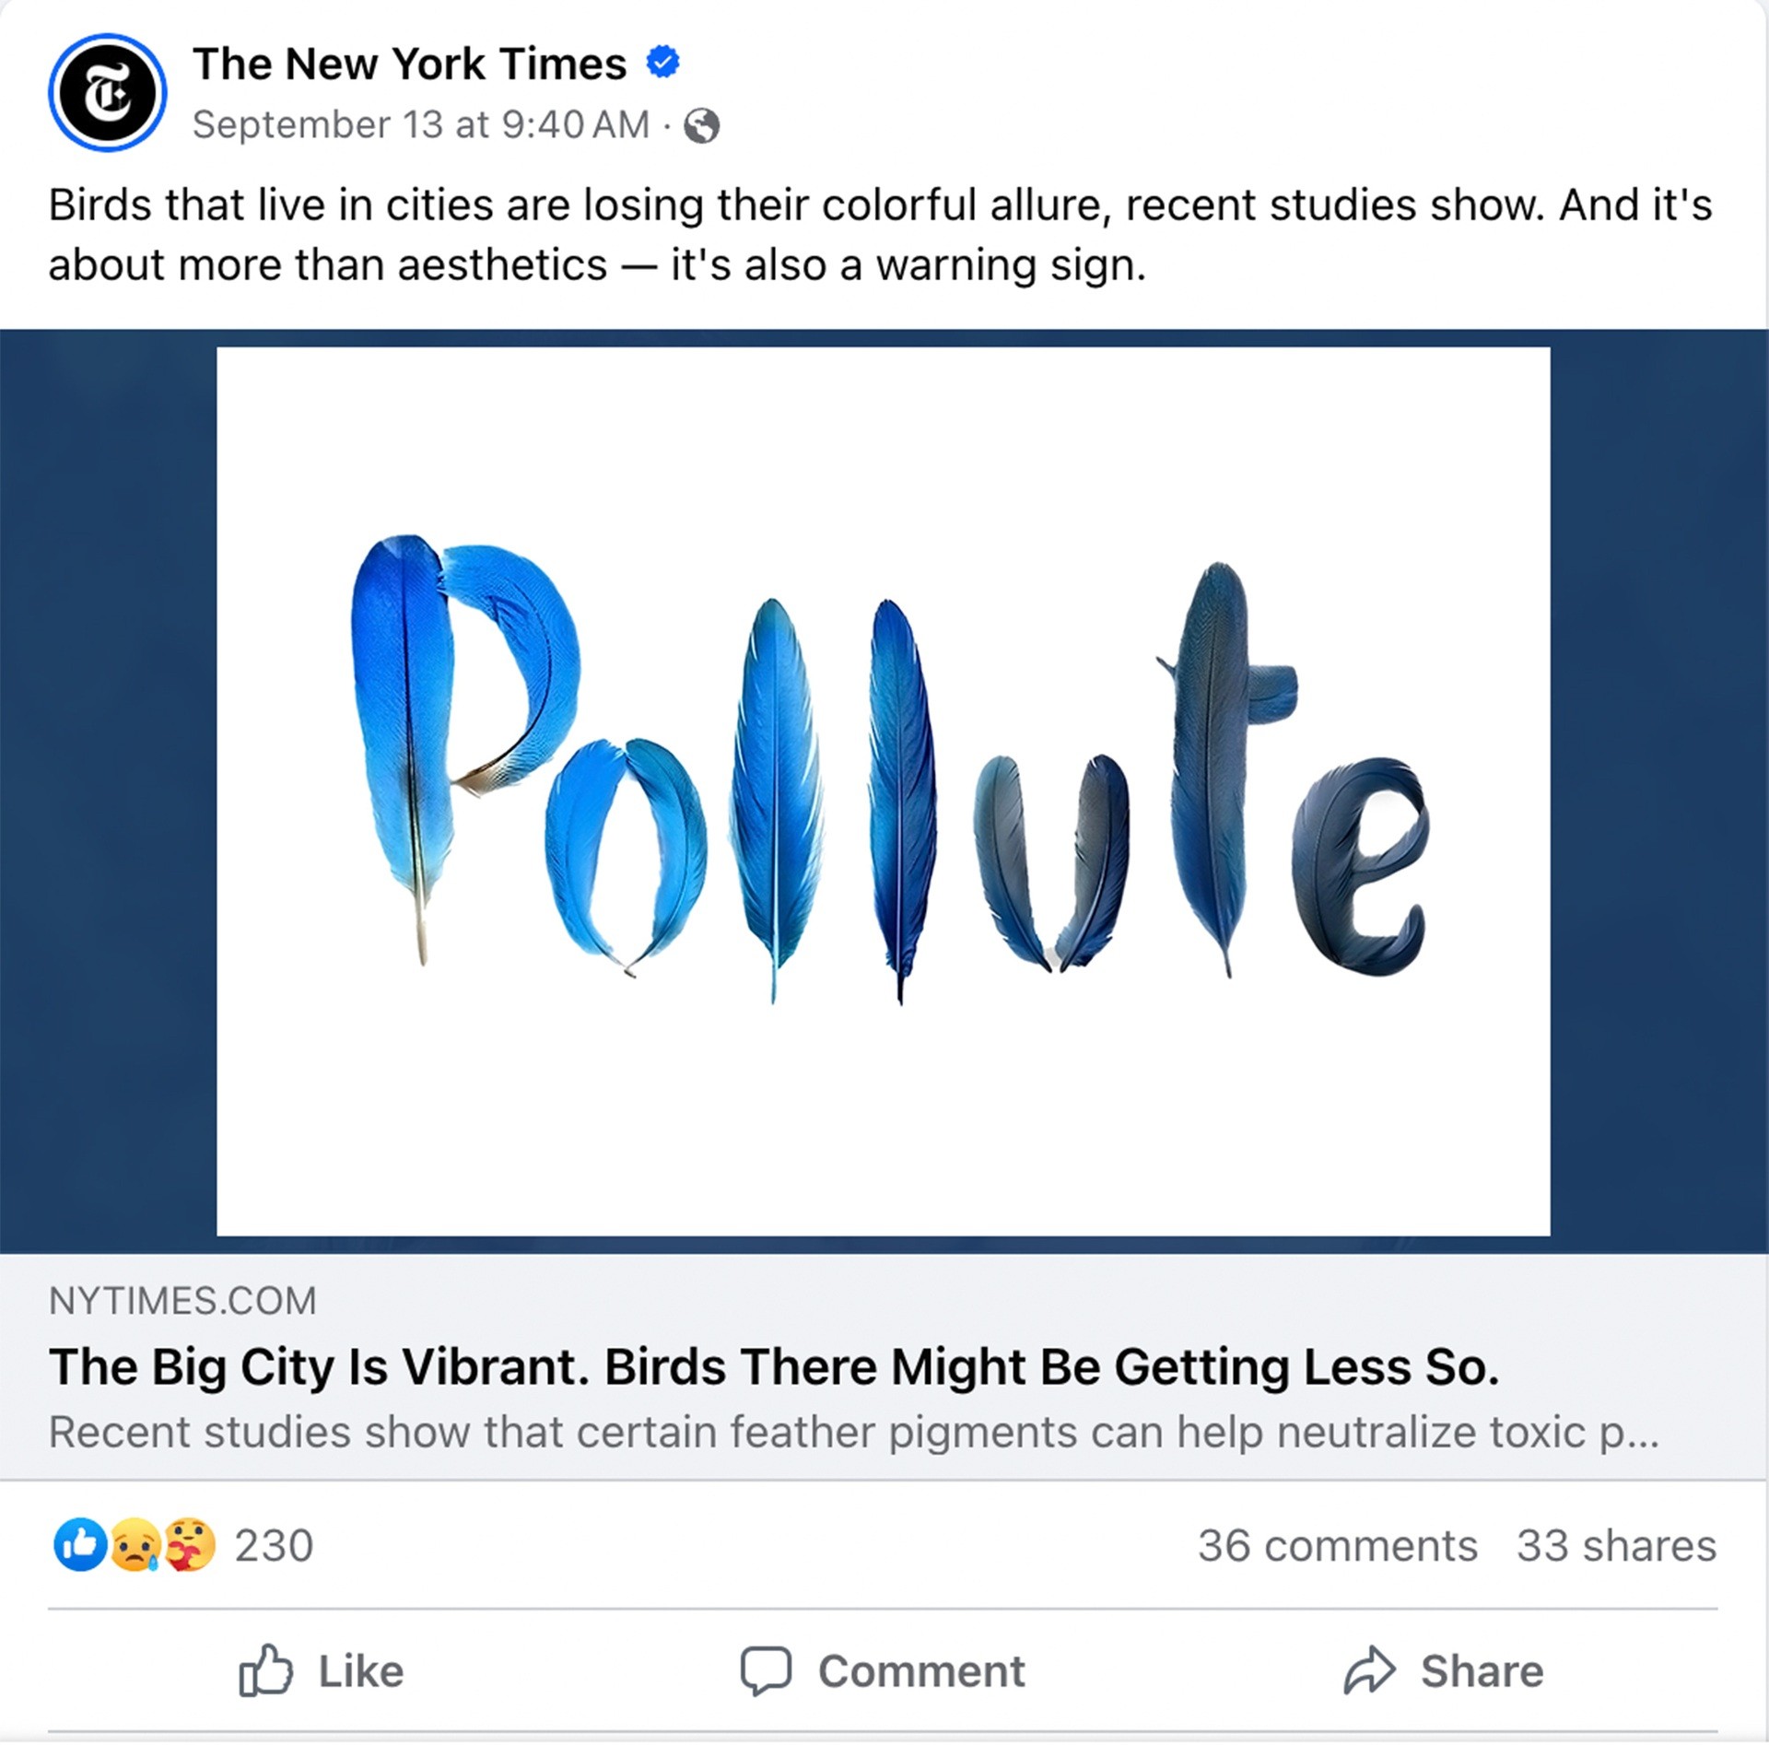
Task: Click the Share arrow icon
Action: 1369,1669
